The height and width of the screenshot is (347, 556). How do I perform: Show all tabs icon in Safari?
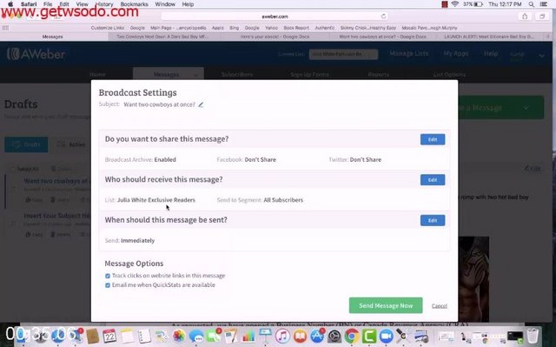pos(542,17)
